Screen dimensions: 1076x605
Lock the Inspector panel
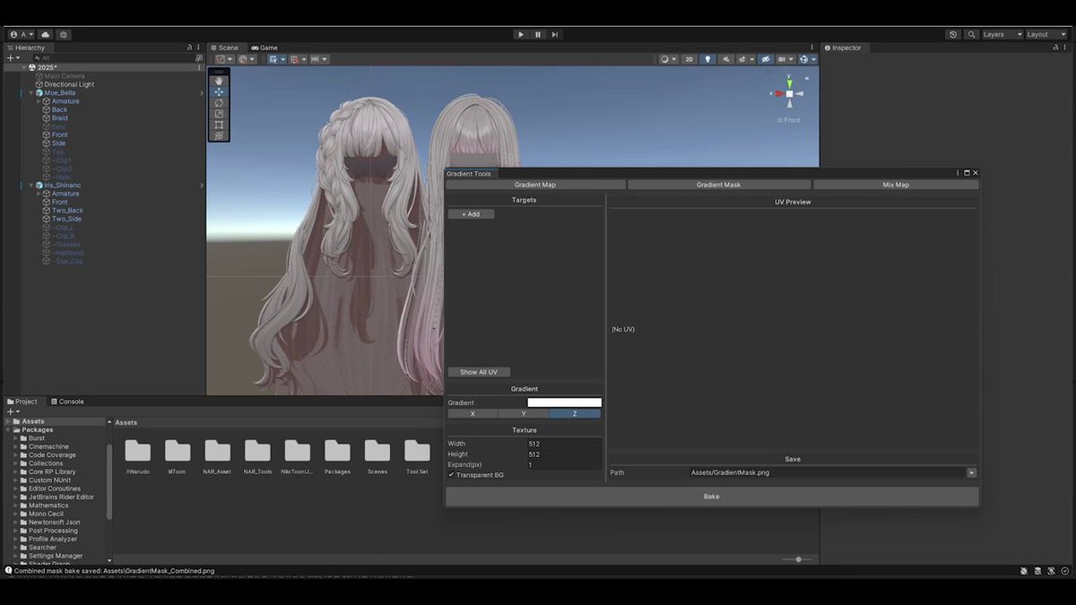click(x=1056, y=48)
